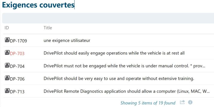Open the DP-704 work item link
Screen dimensions: 214x107
(17, 66)
